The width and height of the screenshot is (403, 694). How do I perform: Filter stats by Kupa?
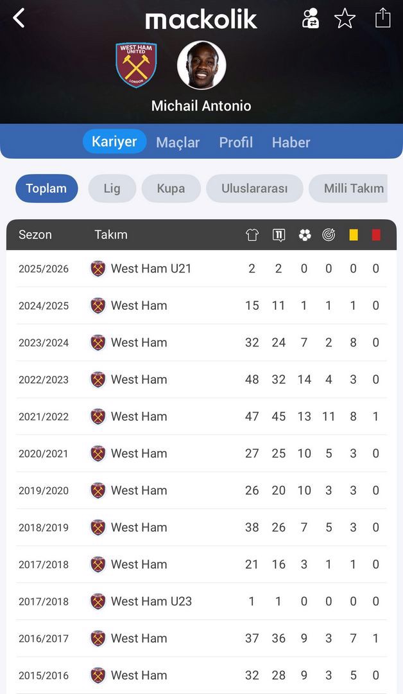click(x=171, y=188)
